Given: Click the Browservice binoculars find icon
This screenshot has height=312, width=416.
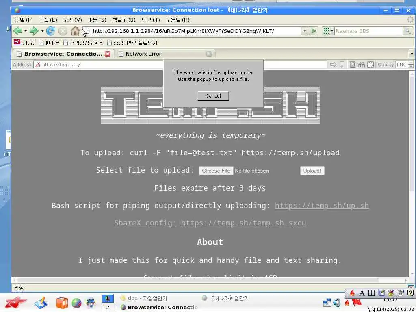Looking at the screenshot, I should tap(361, 65).
